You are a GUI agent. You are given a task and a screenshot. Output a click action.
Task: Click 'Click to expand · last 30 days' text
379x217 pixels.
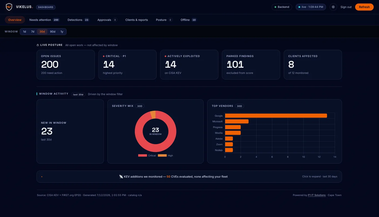tap(320, 177)
